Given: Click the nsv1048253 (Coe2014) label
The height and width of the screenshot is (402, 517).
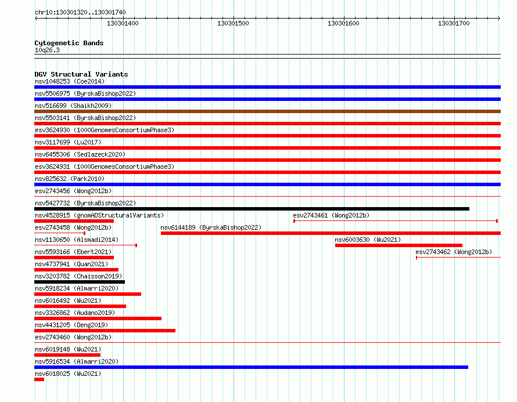Looking at the screenshot, I should (x=70, y=81).
